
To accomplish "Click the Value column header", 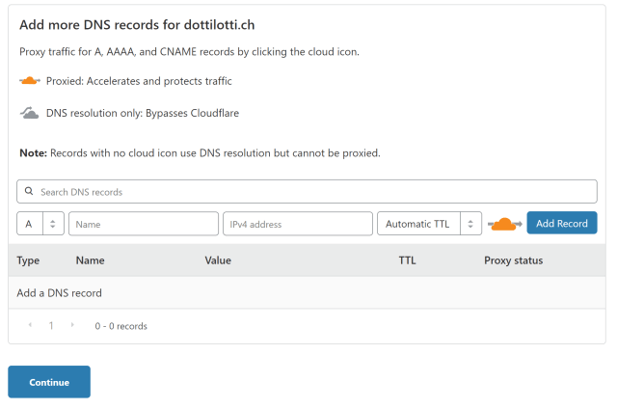I will point(218,260).
